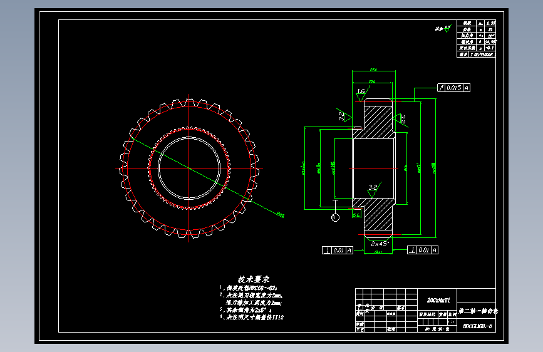Screen dimensions: 543x352
Task: Click the datum A circle marker
Action: [x=335, y=217]
